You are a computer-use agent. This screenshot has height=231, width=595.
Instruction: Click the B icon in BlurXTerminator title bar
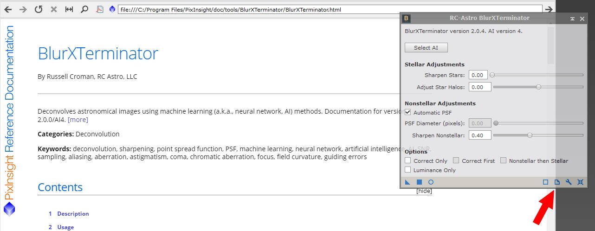pos(407,18)
